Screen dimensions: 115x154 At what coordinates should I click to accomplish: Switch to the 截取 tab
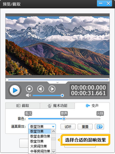23,106
